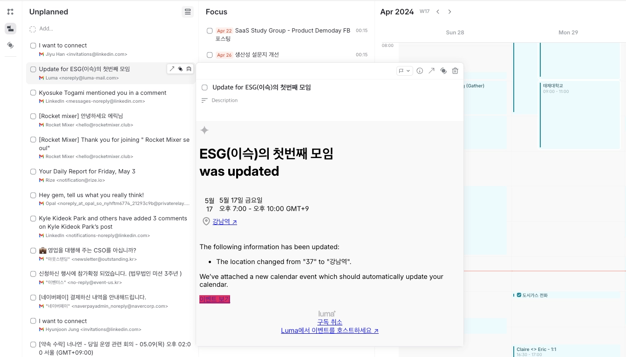Delete task with the trash icon
This screenshot has height=357, width=626.
click(455, 71)
